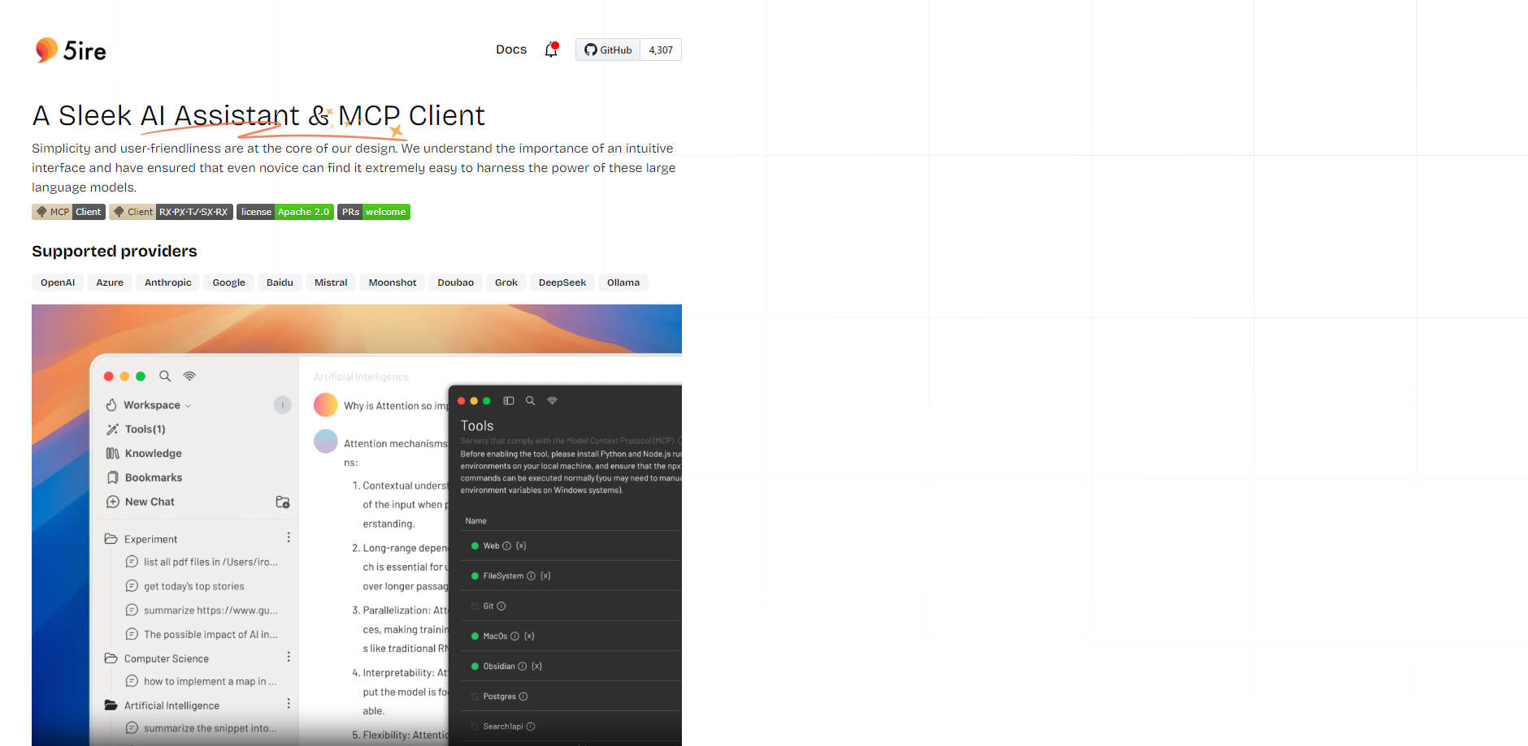Image resolution: width=1528 pixels, height=746 pixels.
Task: Expand the Computer Science folder
Action: tap(166, 658)
